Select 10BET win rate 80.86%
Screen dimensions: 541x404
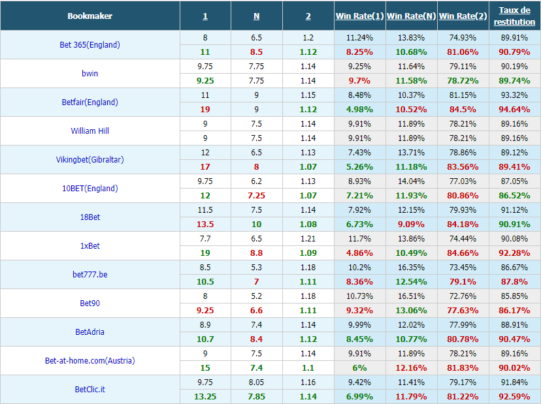click(463, 195)
